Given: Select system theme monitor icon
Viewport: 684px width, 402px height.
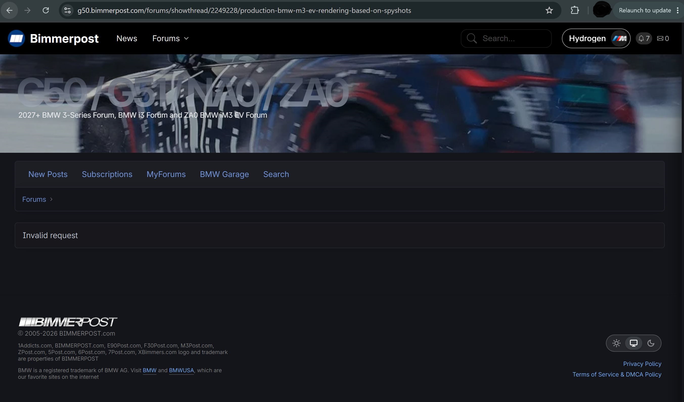Looking at the screenshot, I should coord(633,343).
